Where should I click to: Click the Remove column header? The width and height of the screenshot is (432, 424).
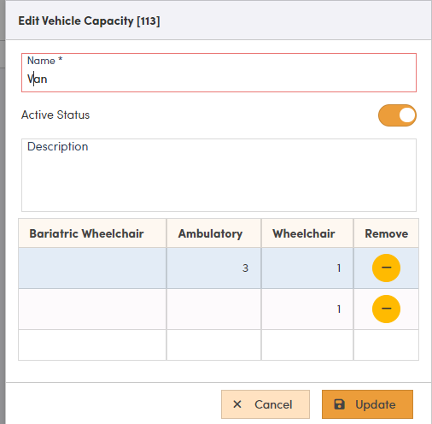pos(386,233)
